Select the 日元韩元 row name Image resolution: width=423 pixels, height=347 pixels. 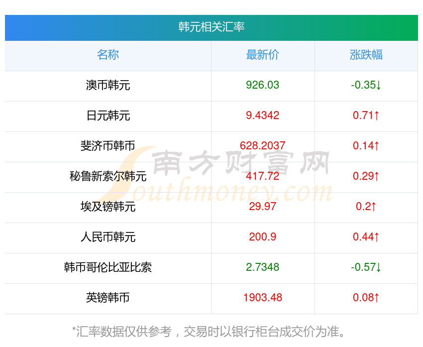108,116
